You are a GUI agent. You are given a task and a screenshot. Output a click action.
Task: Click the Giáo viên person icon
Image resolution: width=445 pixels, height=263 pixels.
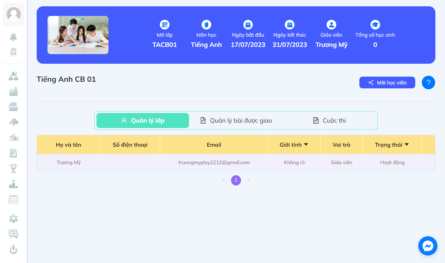(331, 25)
